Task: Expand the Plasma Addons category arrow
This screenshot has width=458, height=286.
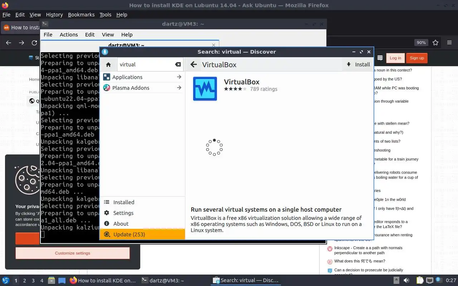Action: (179, 88)
